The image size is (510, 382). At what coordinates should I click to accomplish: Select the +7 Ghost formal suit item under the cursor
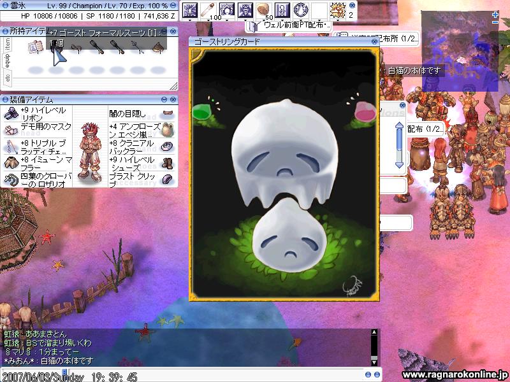[x=57, y=46]
